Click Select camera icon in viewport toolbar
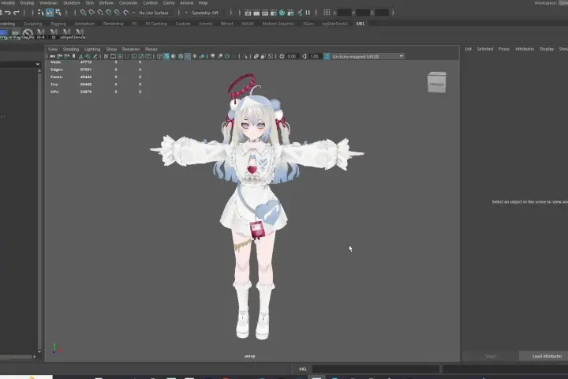568x379 pixels. (x=53, y=56)
